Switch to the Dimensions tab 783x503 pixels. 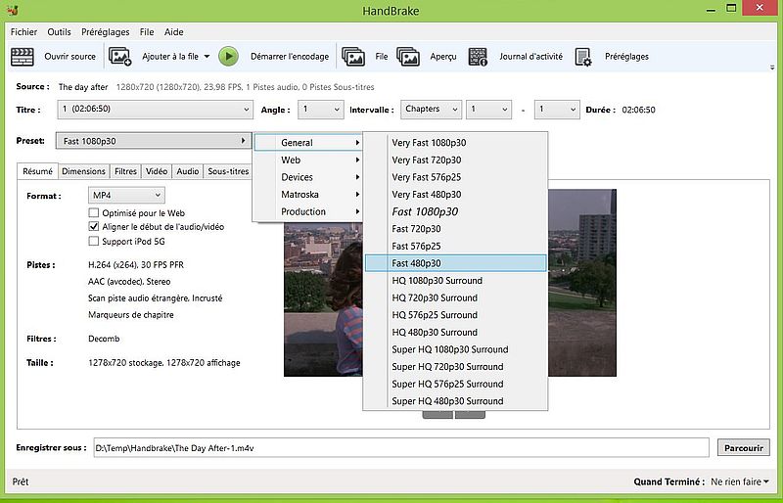(83, 171)
